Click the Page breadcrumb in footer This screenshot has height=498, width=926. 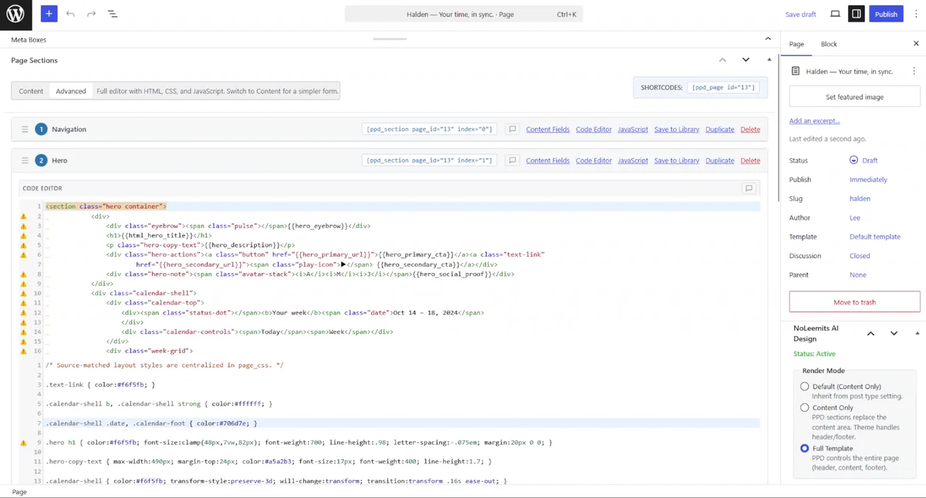coord(19,492)
